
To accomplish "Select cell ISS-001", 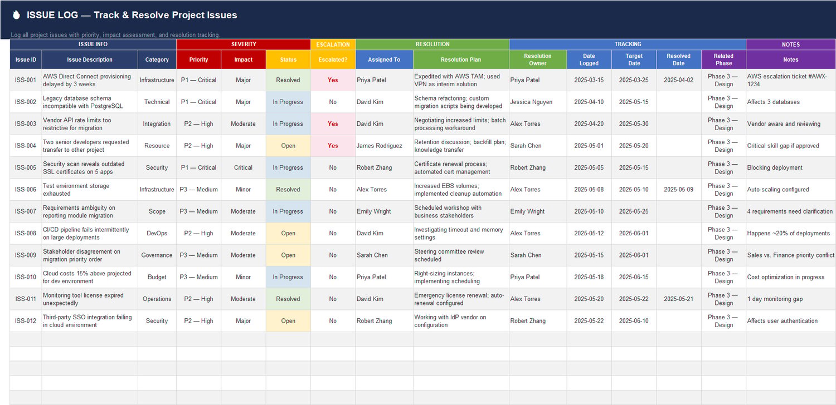I will [x=26, y=80].
